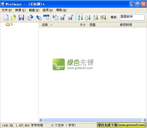Maximize the WinImage window
147x128 pixels.
click(138, 4)
